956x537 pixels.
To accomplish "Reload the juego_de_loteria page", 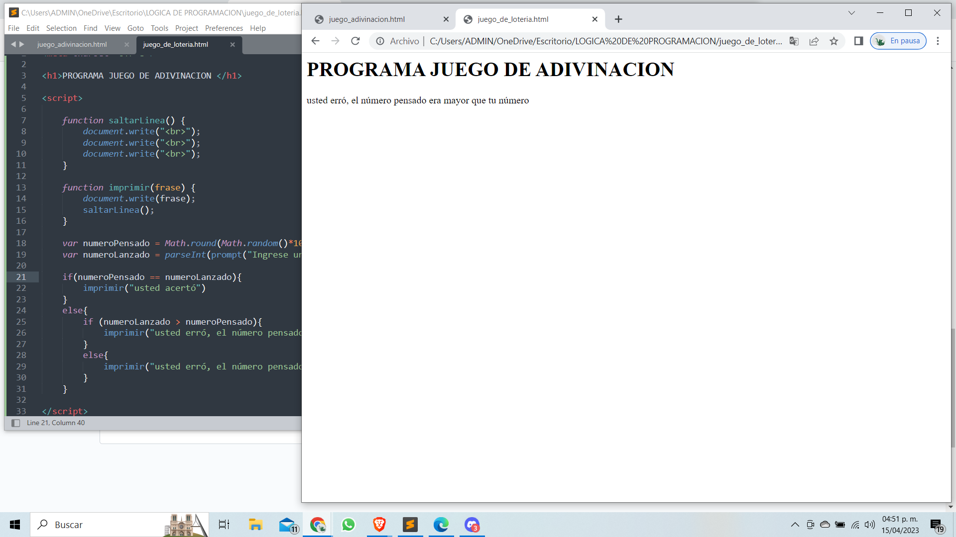I will 355,41.
